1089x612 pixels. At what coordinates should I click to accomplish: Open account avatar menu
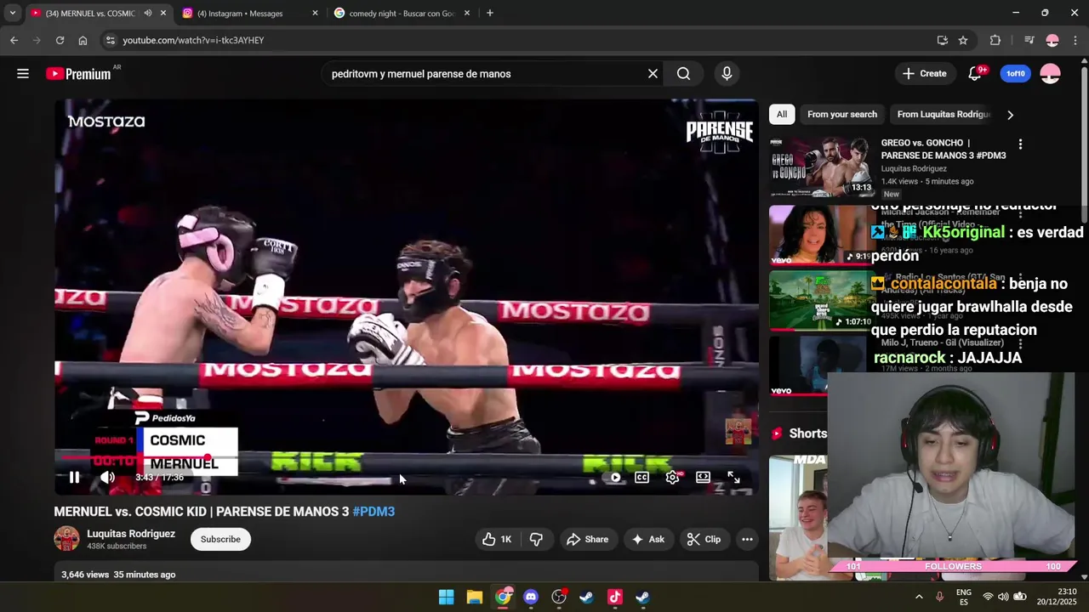[1051, 74]
